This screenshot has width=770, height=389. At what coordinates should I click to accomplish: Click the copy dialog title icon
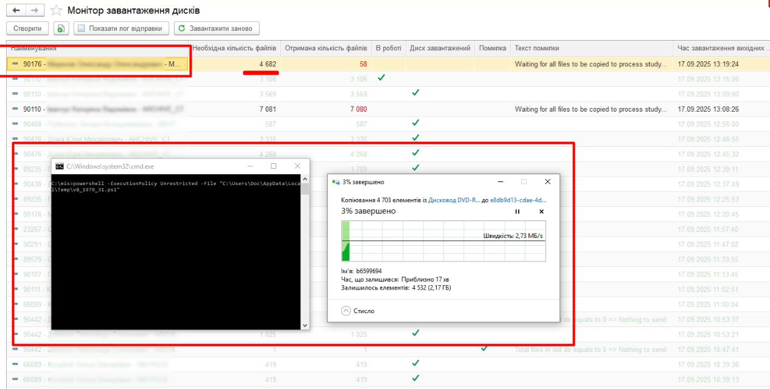pyautogui.click(x=335, y=181)
